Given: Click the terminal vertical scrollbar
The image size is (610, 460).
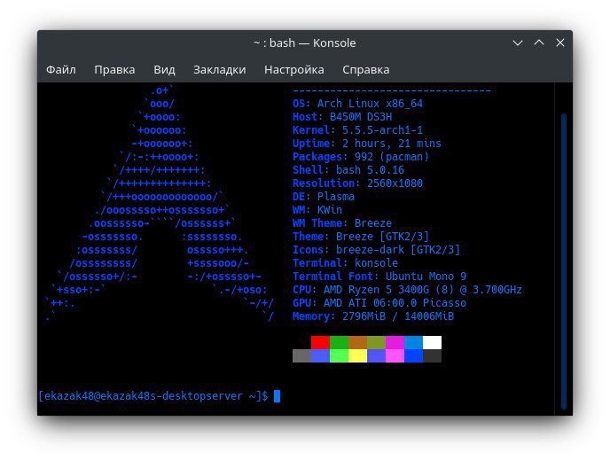Looking at the screenshot, I should tap(564, 261).
